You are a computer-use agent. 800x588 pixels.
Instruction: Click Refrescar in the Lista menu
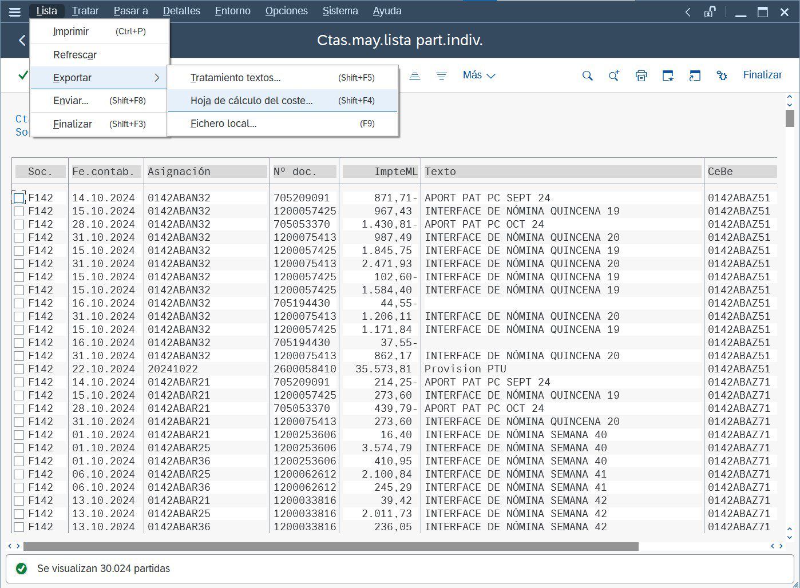pyautogui.click(x=75, y=55)
